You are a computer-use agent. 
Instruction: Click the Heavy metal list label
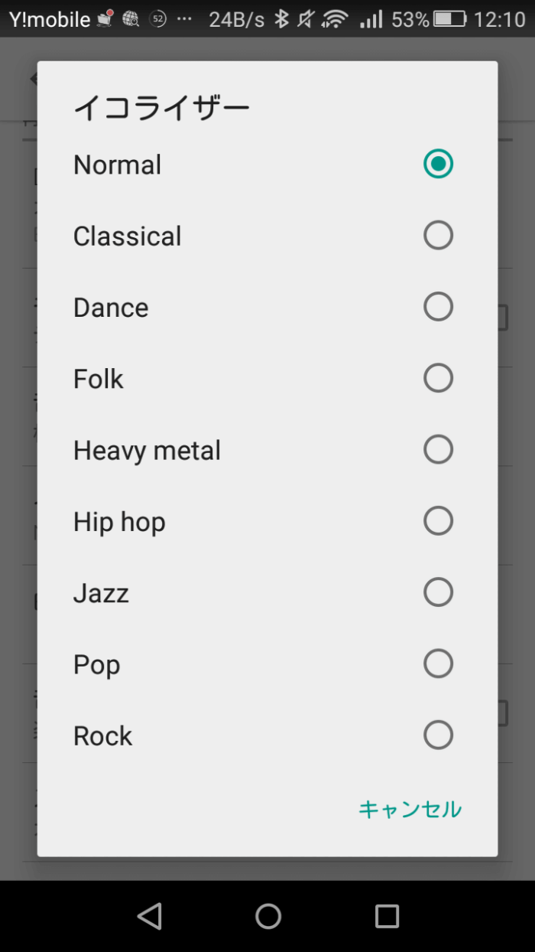pyautogui.click(x=147, y=450)
